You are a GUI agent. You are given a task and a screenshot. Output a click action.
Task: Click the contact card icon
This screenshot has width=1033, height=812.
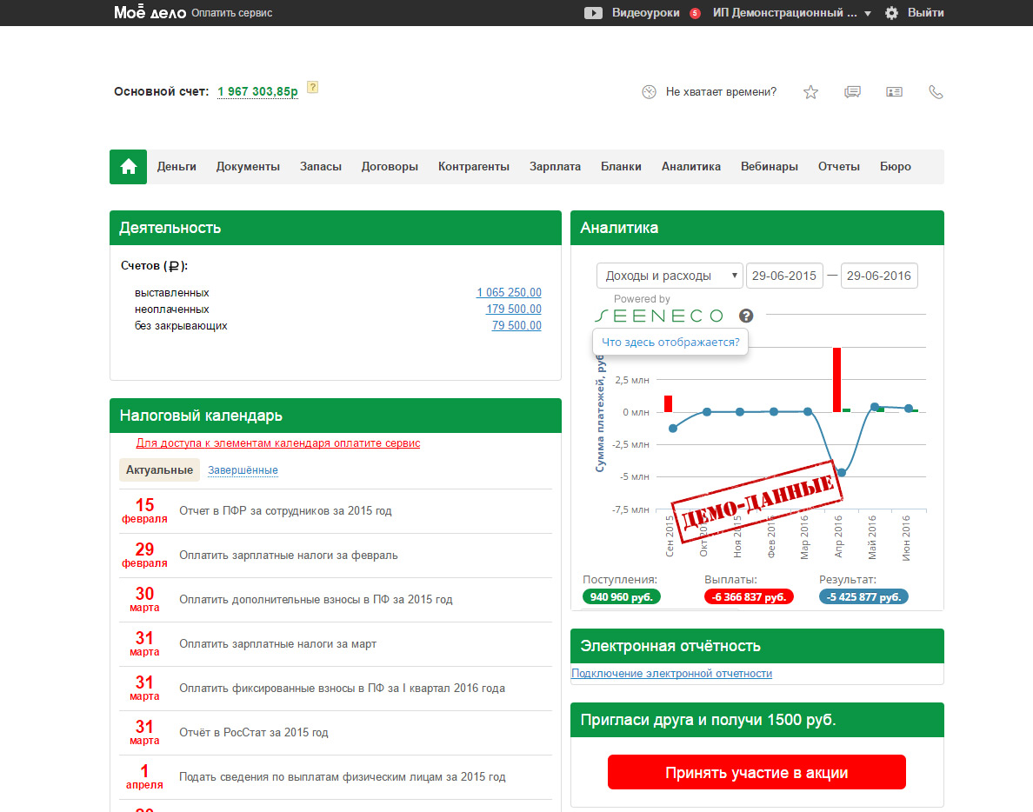tap(894, 92)
